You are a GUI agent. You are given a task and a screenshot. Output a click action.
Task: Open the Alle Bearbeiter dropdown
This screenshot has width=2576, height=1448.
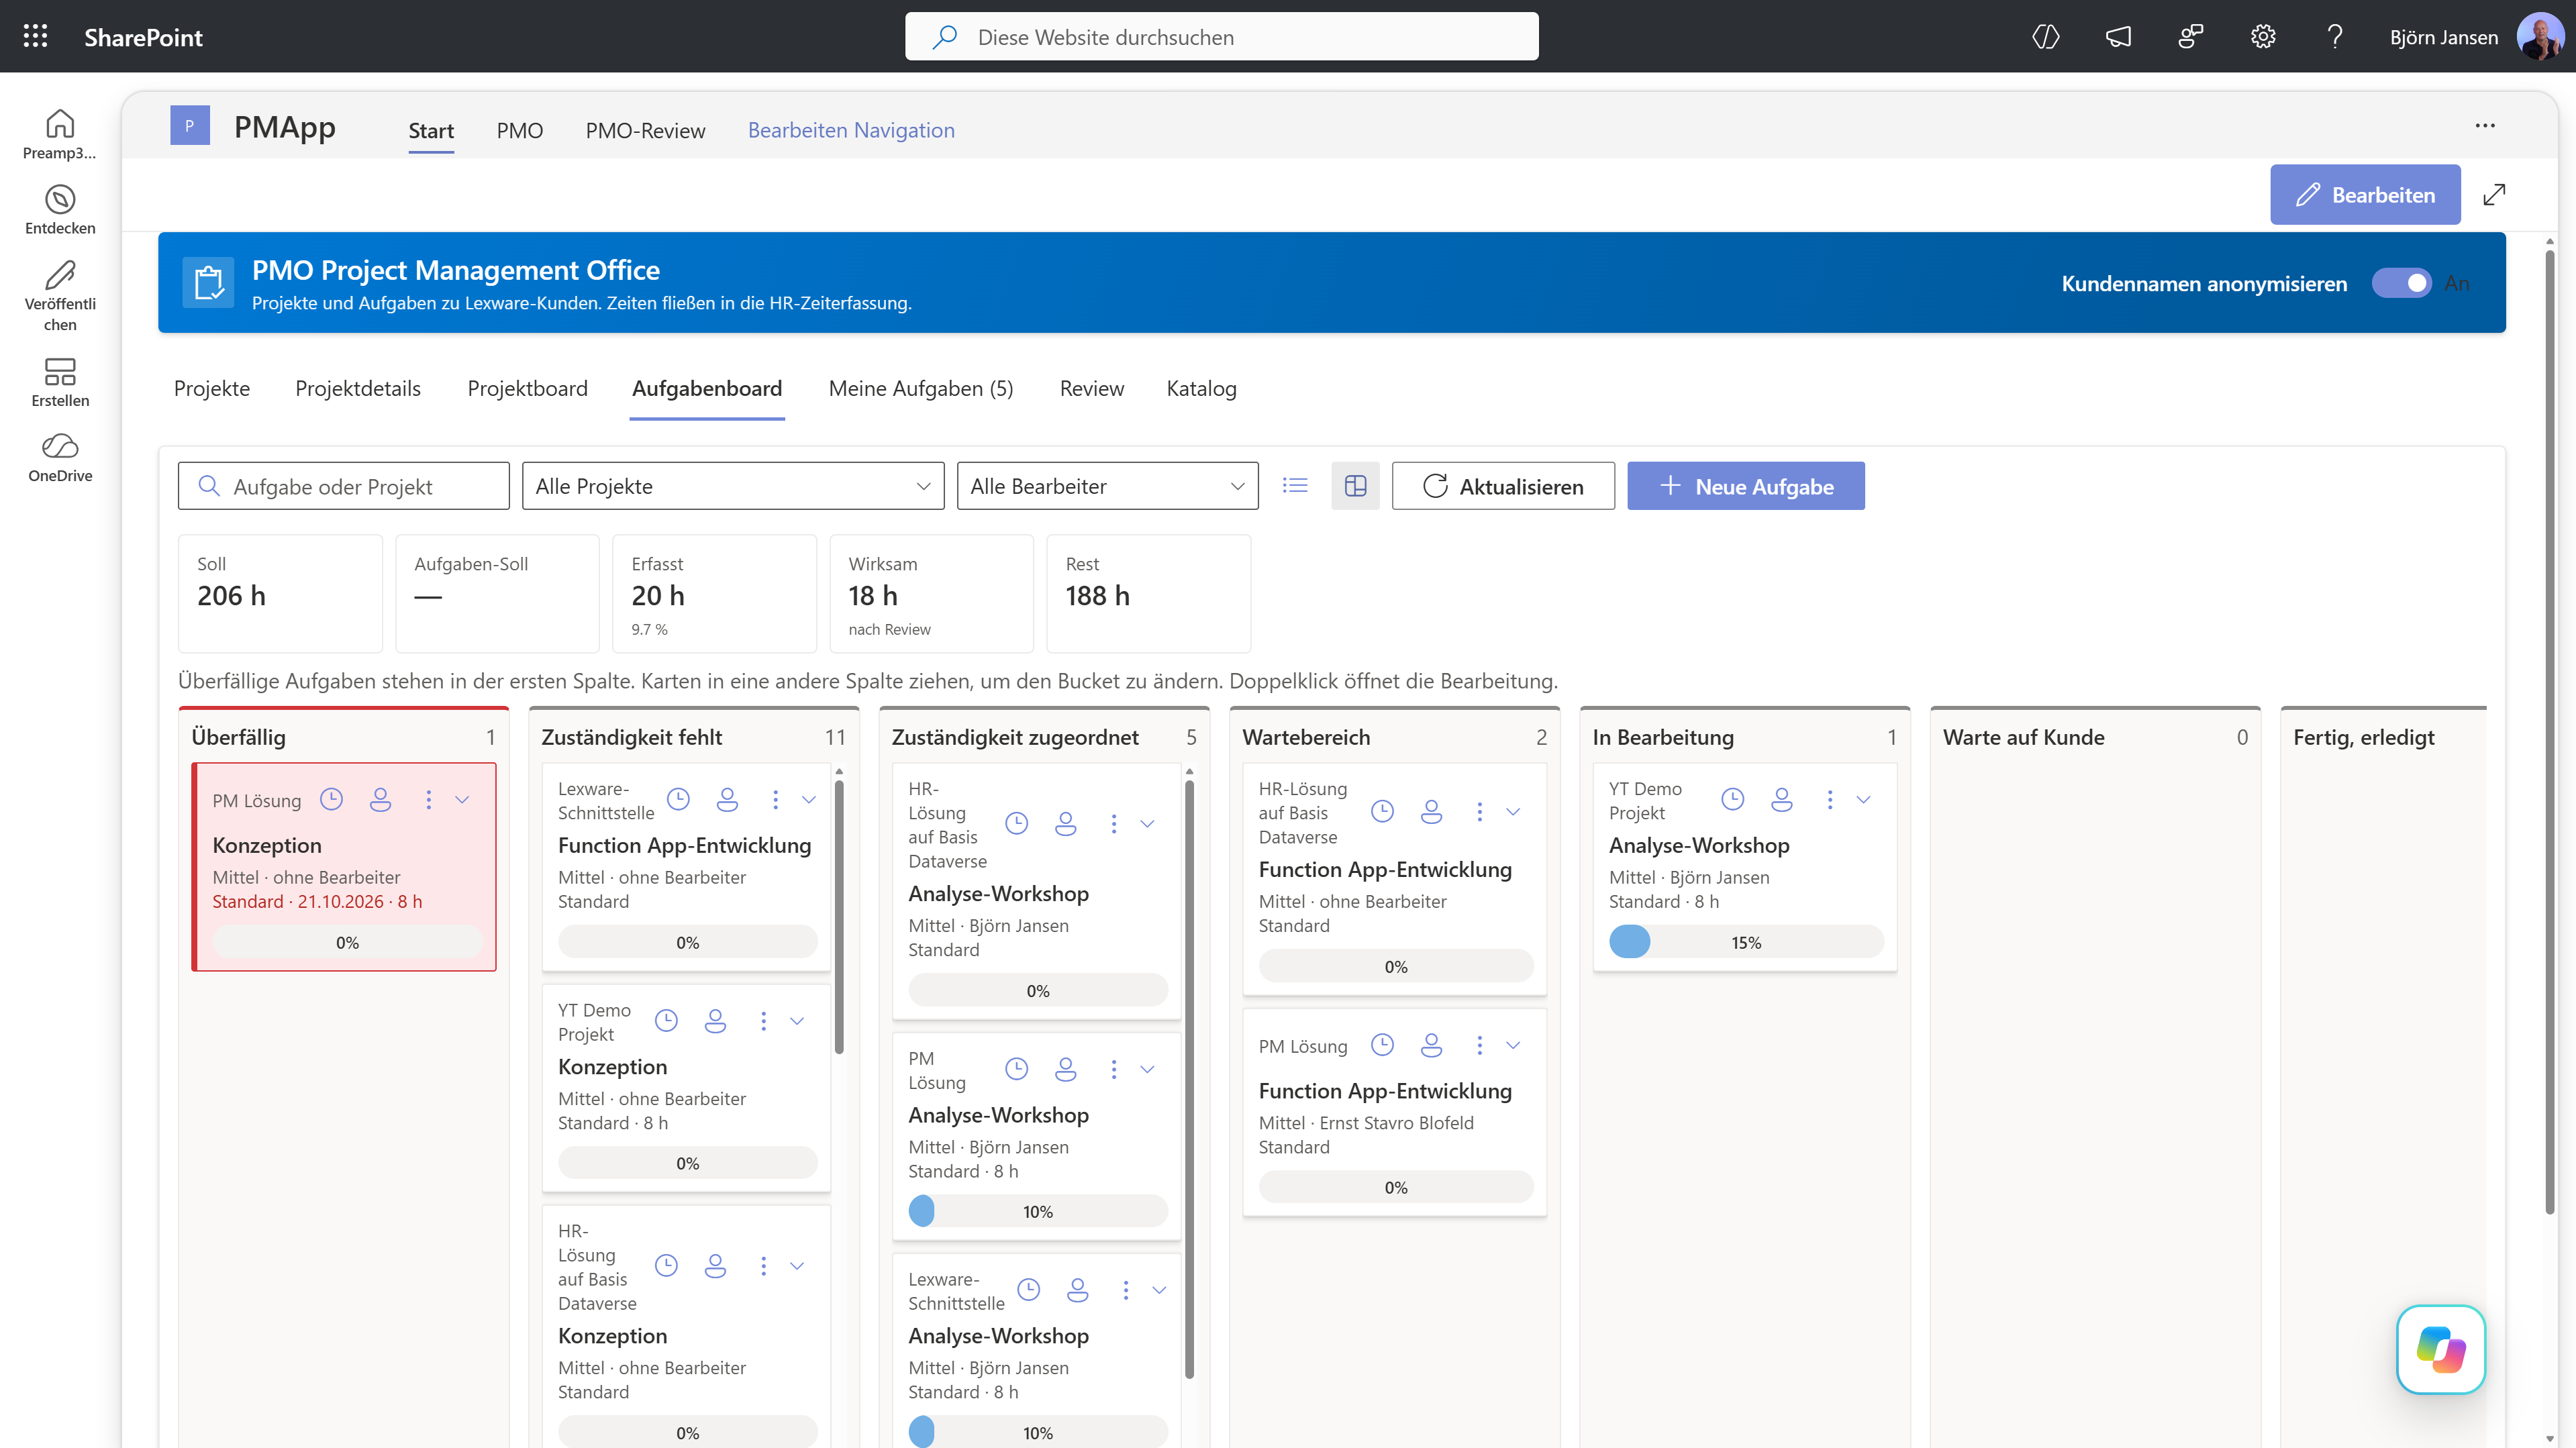click(x=1107, y=486)
